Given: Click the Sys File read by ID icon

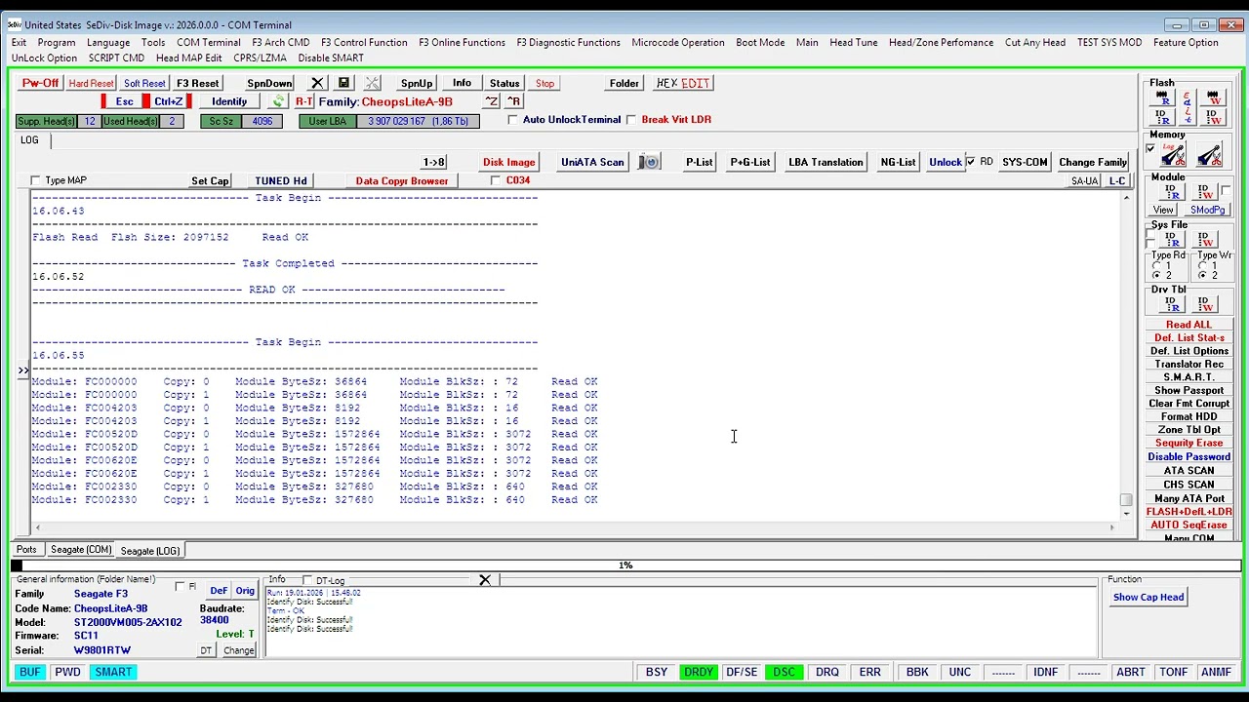Looking at the screenshot, I should [1171, 239].
